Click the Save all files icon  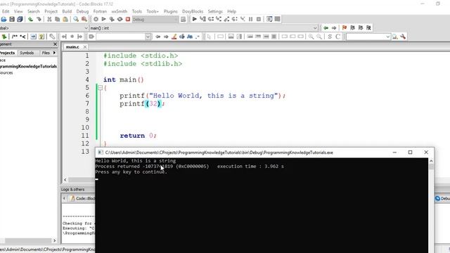tap(20, 19)
